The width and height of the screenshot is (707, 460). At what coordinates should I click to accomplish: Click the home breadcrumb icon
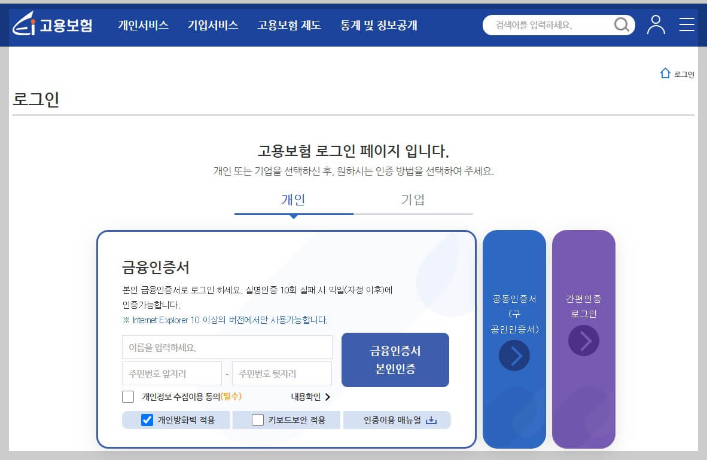(665, 73)
